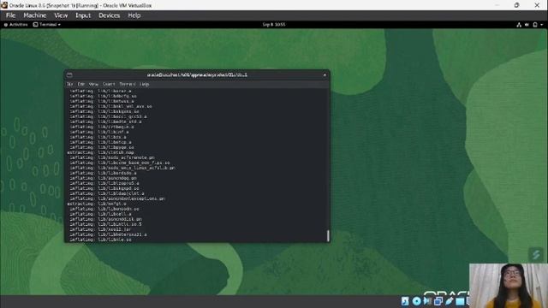Open the VirtualBox Help menu
Viewport: 548px width, 308px height.
tap(134, 15)
